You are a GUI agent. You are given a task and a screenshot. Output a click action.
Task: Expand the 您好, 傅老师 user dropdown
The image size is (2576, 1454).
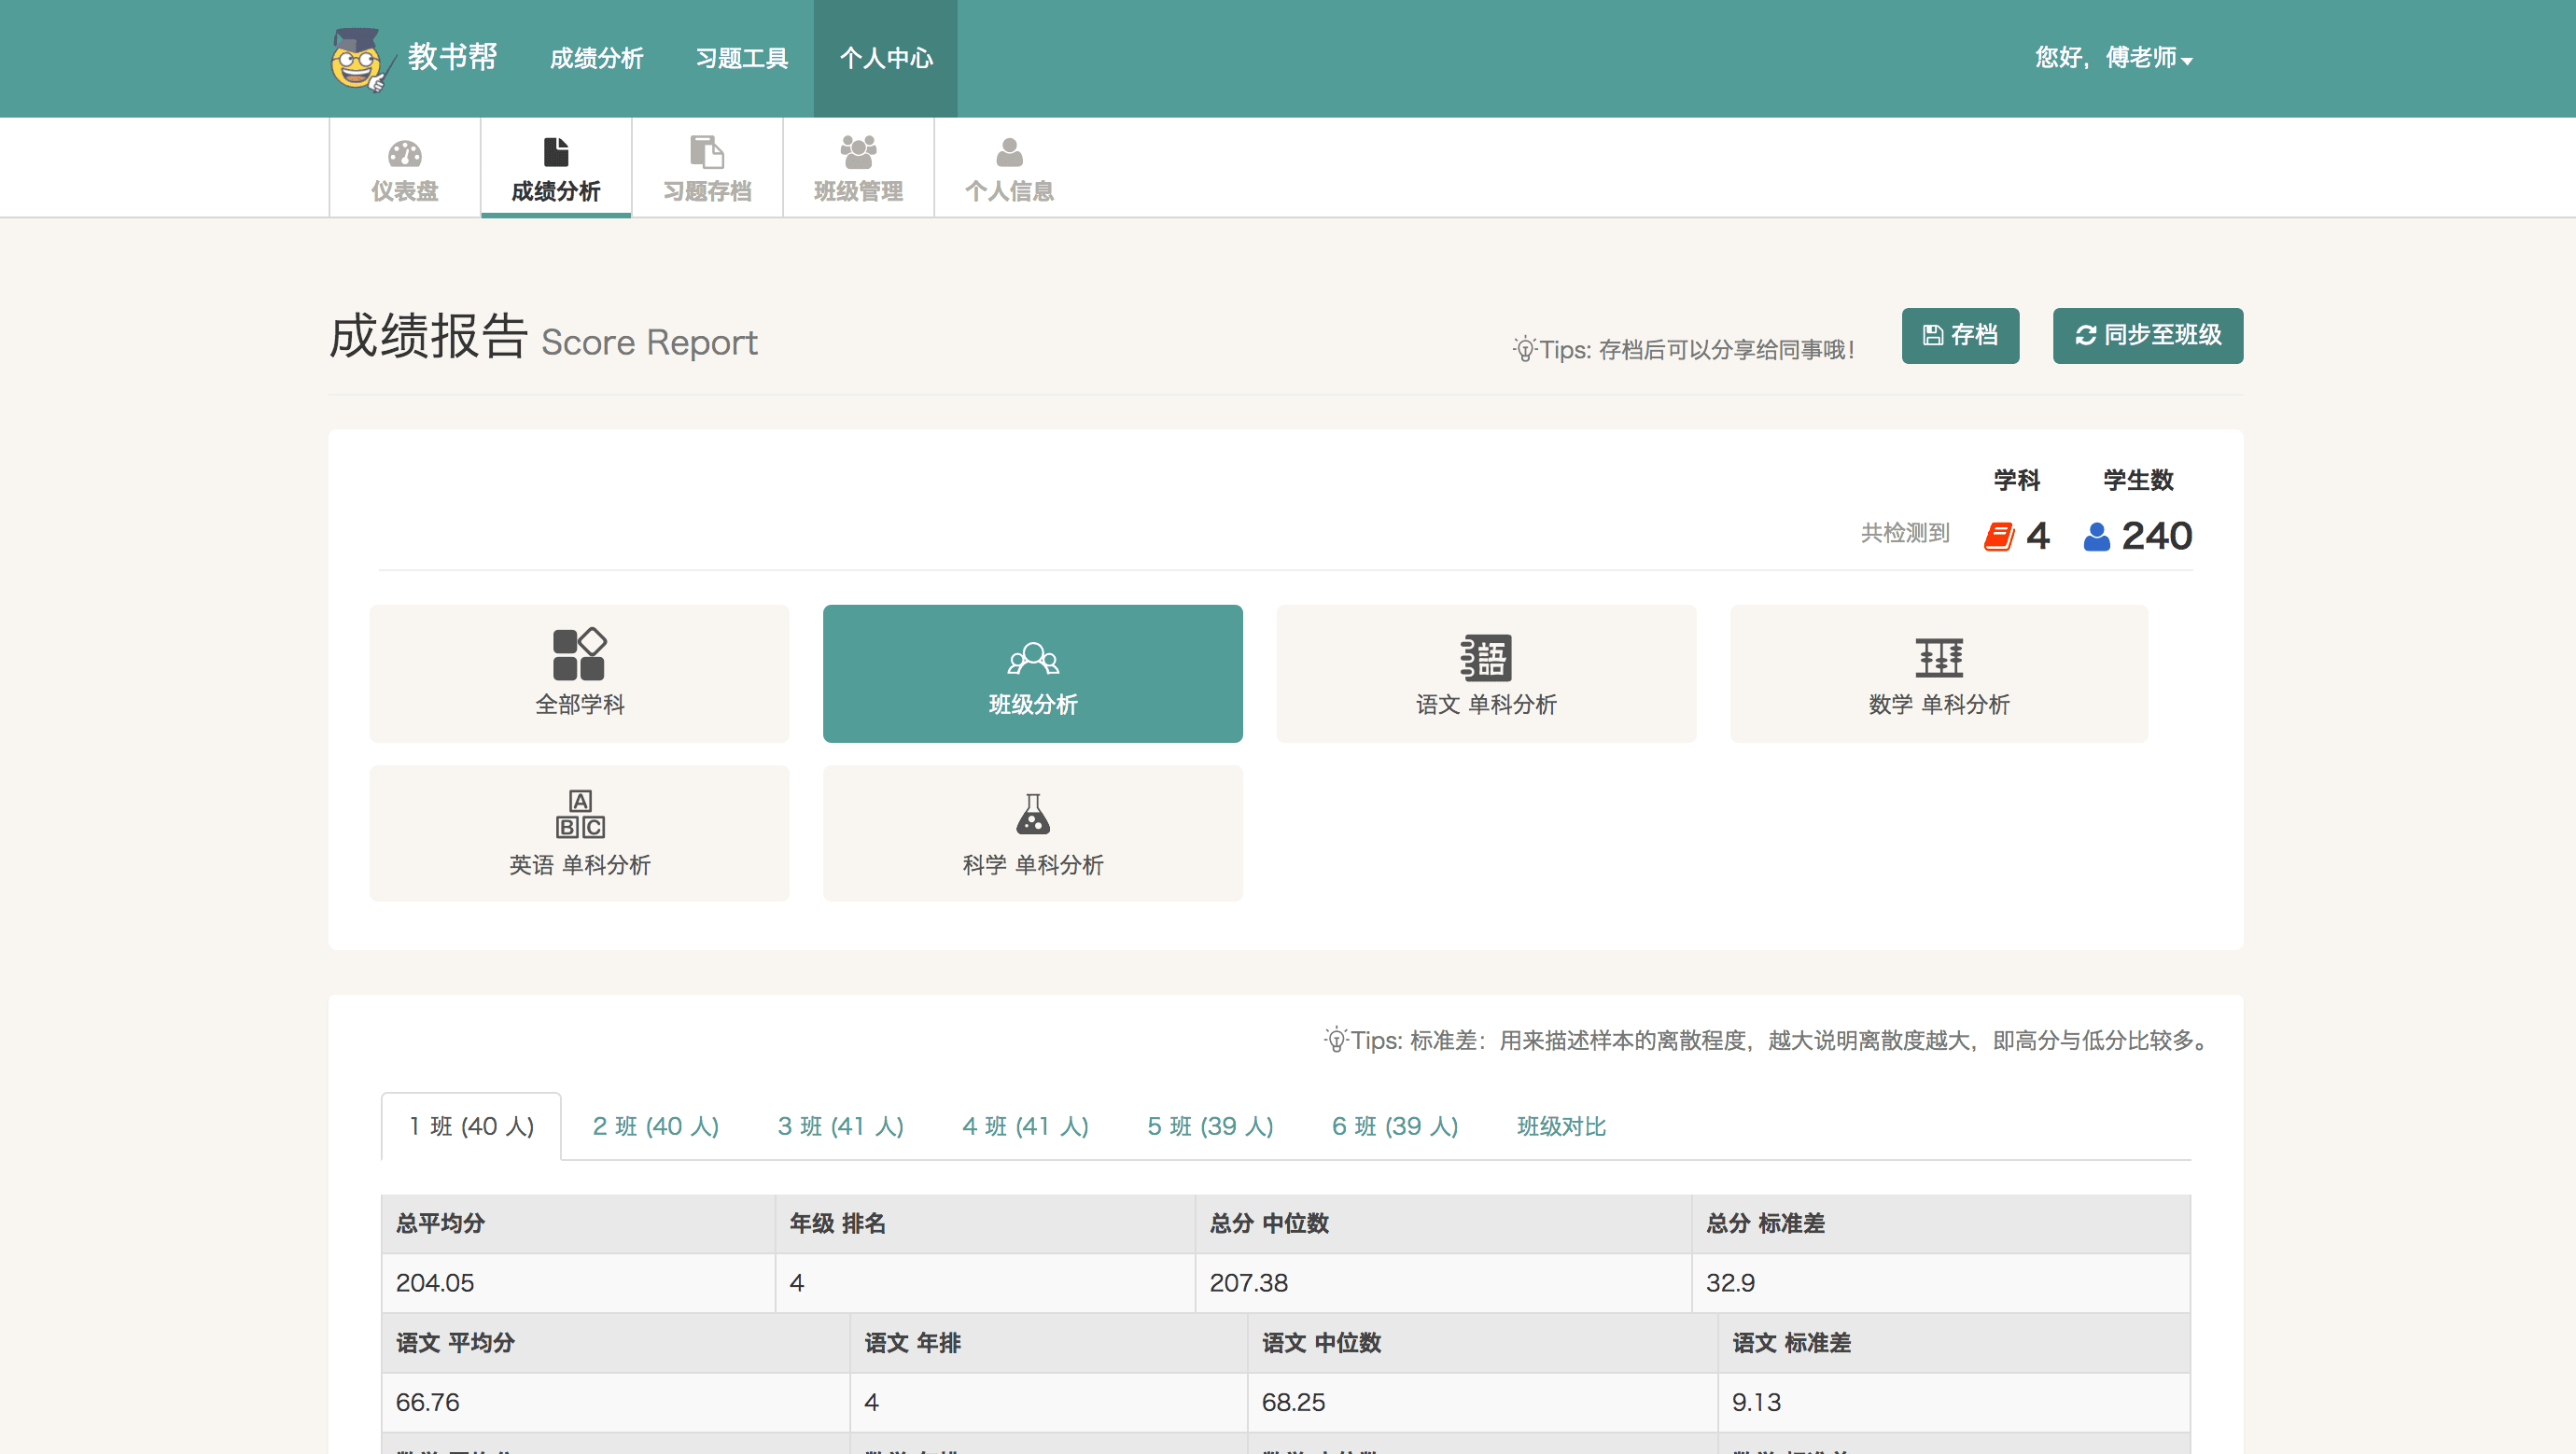coord(2113,58)
